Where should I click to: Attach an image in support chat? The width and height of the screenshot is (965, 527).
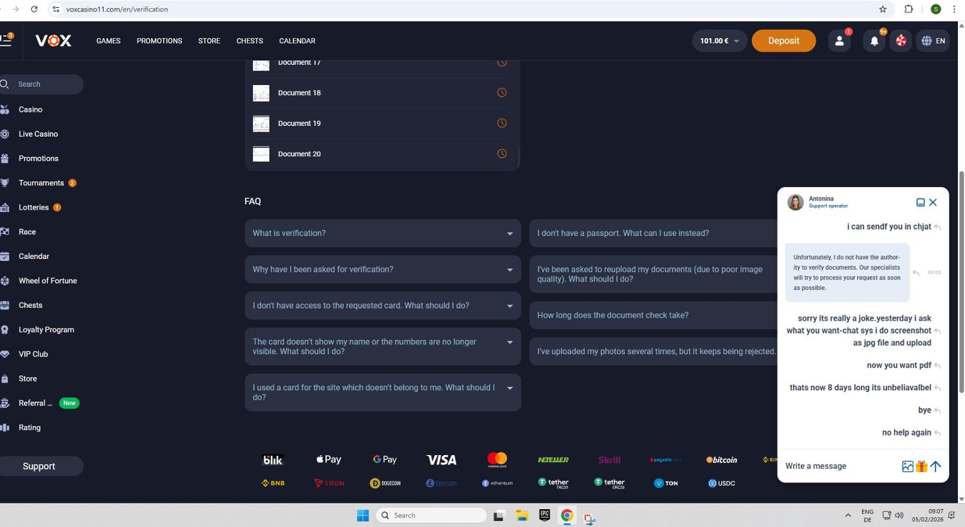907,467
